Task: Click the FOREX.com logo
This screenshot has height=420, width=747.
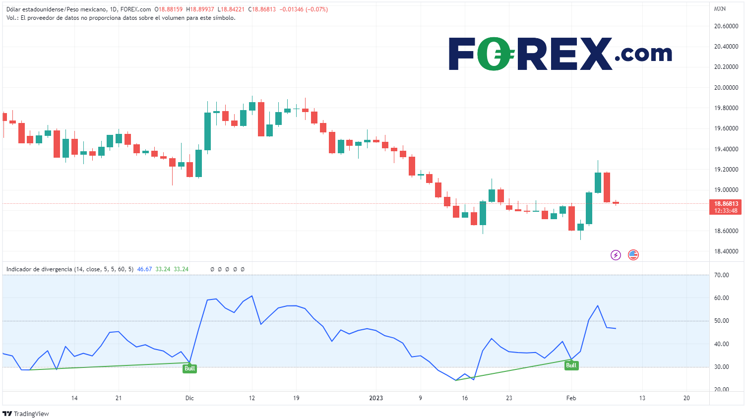Action: pos(560,54)
